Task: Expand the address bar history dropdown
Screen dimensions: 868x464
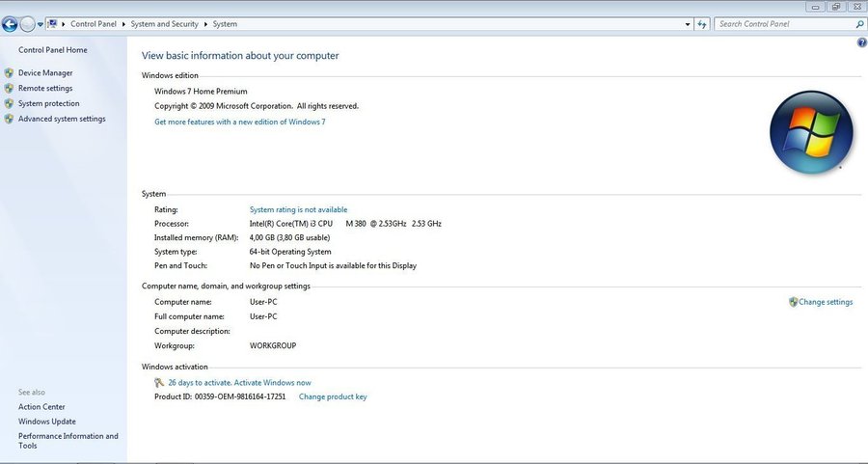Action: (x=688, y=24)
